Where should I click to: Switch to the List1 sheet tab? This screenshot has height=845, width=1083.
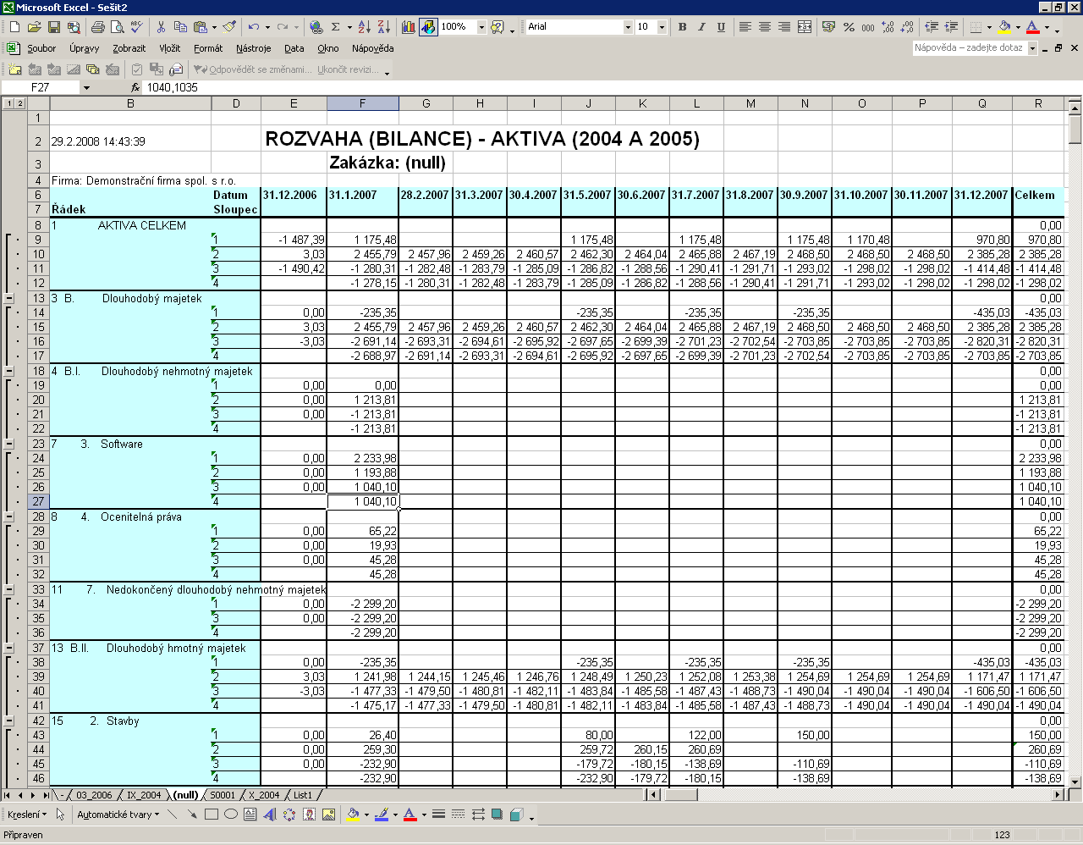coord(302,795)
